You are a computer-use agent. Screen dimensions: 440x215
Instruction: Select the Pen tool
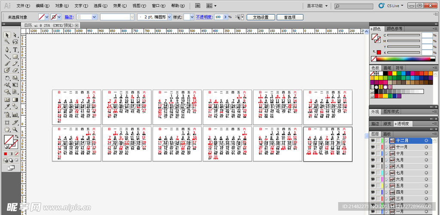pyautogui.click(x=7, y=49)
